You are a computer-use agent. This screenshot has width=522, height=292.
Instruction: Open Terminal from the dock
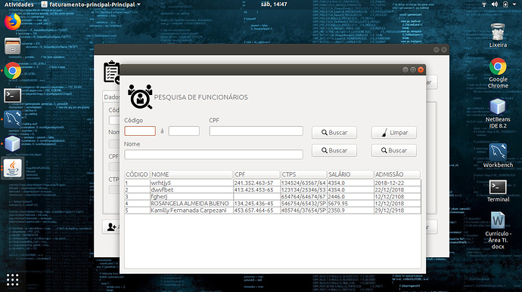pos(13,95)
